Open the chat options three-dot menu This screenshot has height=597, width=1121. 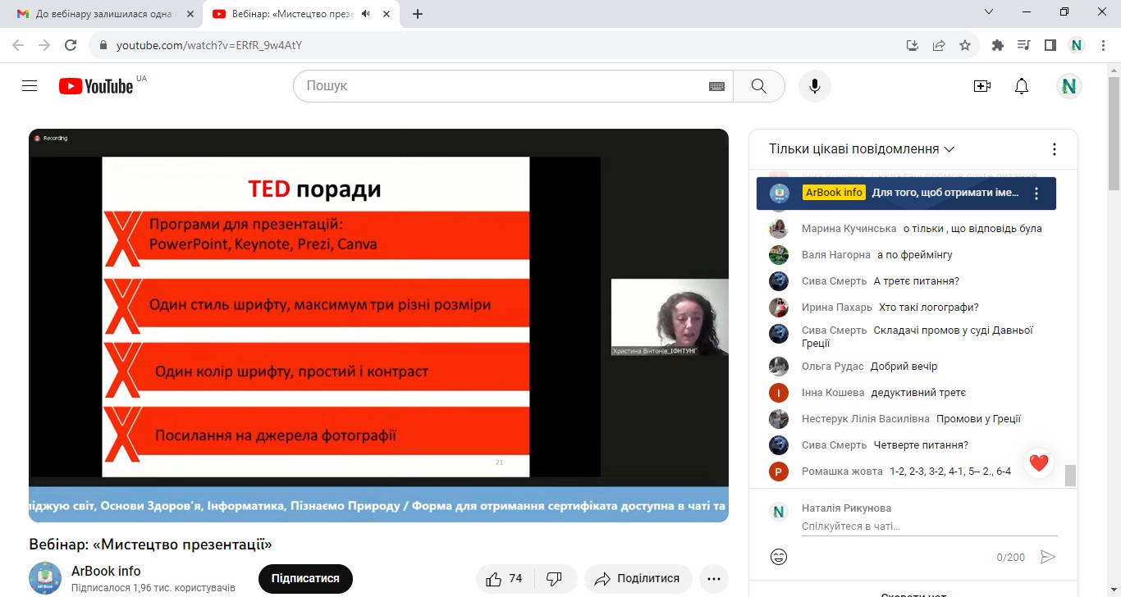tap(1055, 149)
